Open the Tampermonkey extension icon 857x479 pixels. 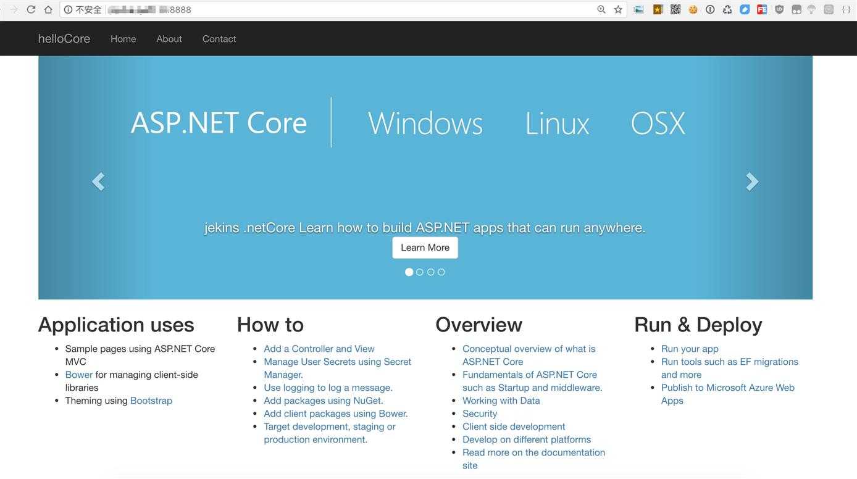[x=796, y=9]
